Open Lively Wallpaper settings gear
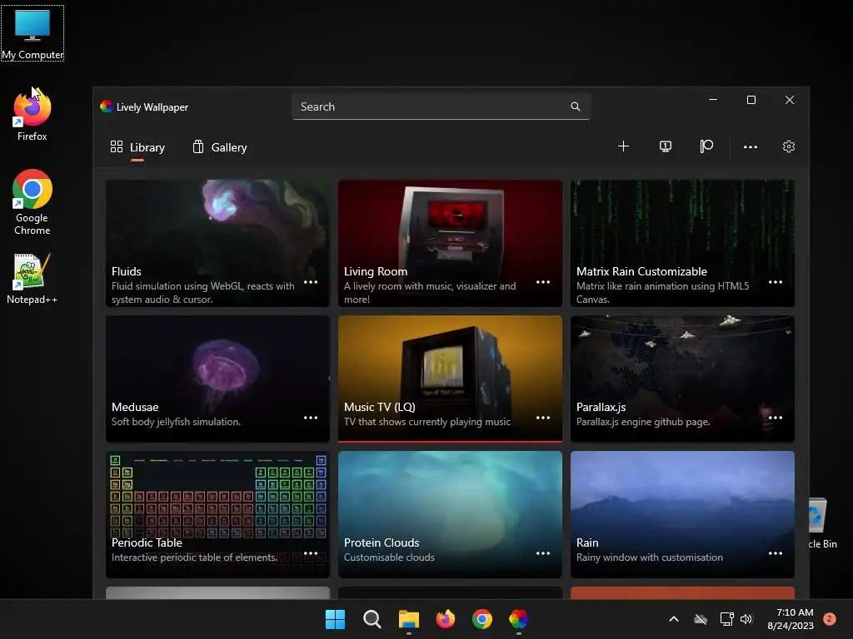Screen dimensions: 853x639 point(789,146)
